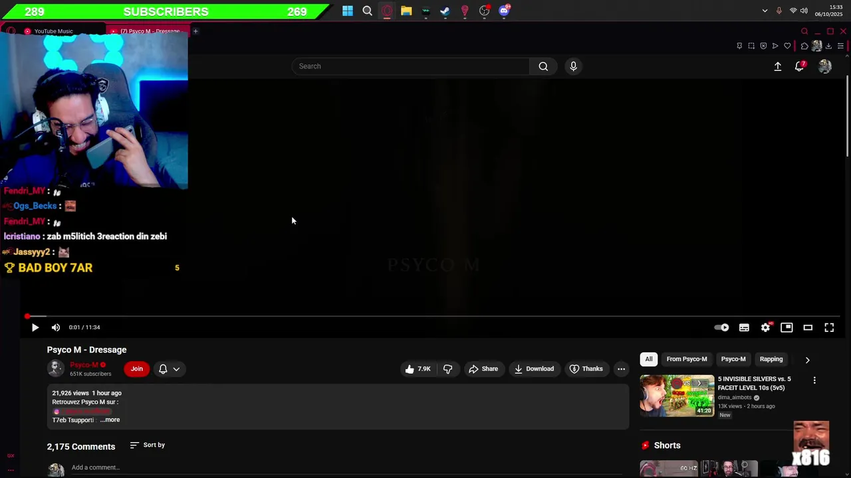
Task: Show next filter chips arrow
Action: click(x=807, y=360)
